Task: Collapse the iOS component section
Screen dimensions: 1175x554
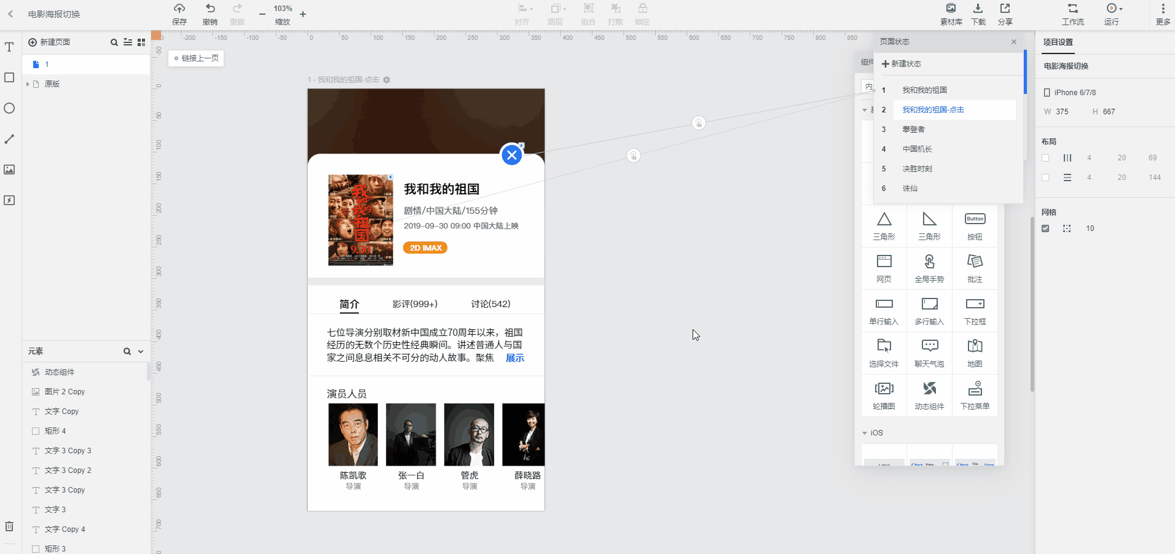Action: [865, 433]
